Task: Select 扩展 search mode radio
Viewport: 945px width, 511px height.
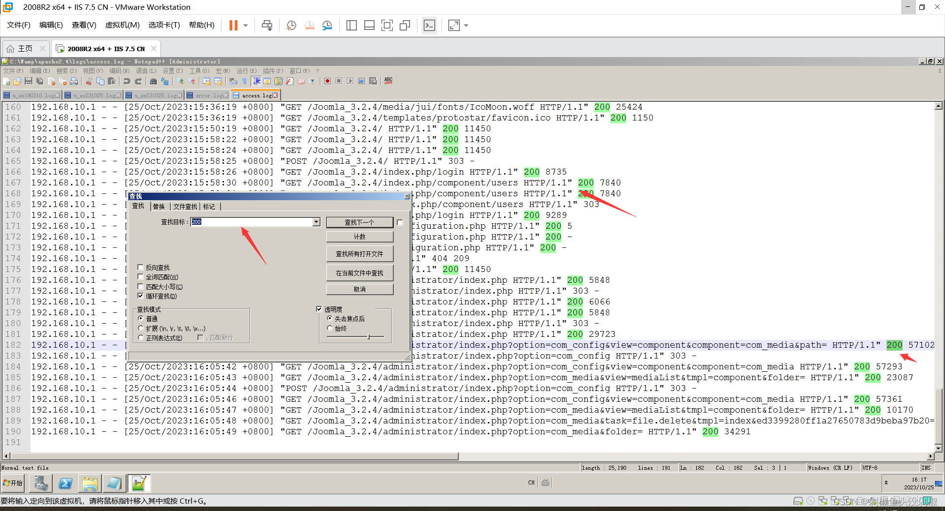Action: [141, 329]
